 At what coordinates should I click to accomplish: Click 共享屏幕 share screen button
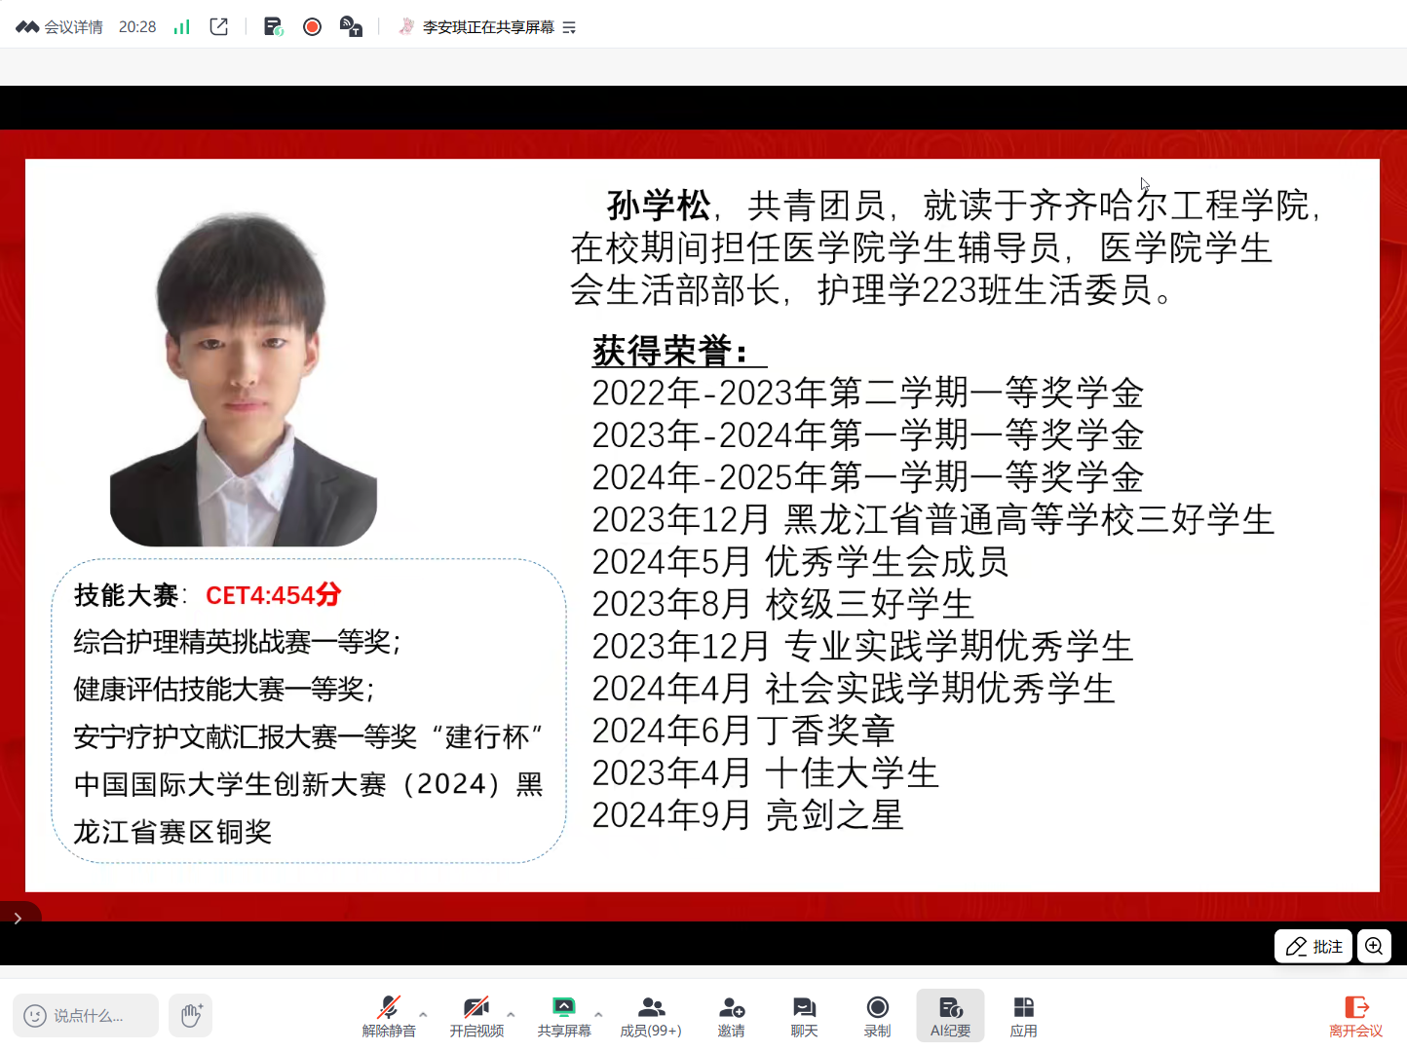[564, 1016]
